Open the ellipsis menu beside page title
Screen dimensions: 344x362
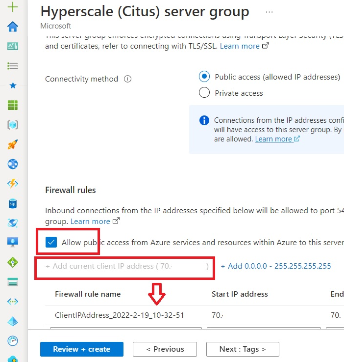(269, 12)
